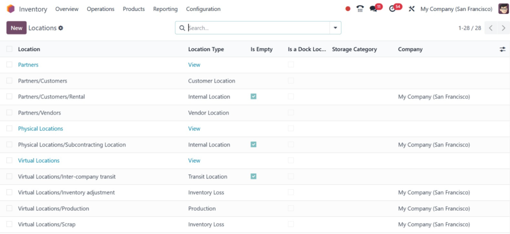Screen dimensions: 510x234
Task: Select all rows with header checkbox
Action: 9,49
